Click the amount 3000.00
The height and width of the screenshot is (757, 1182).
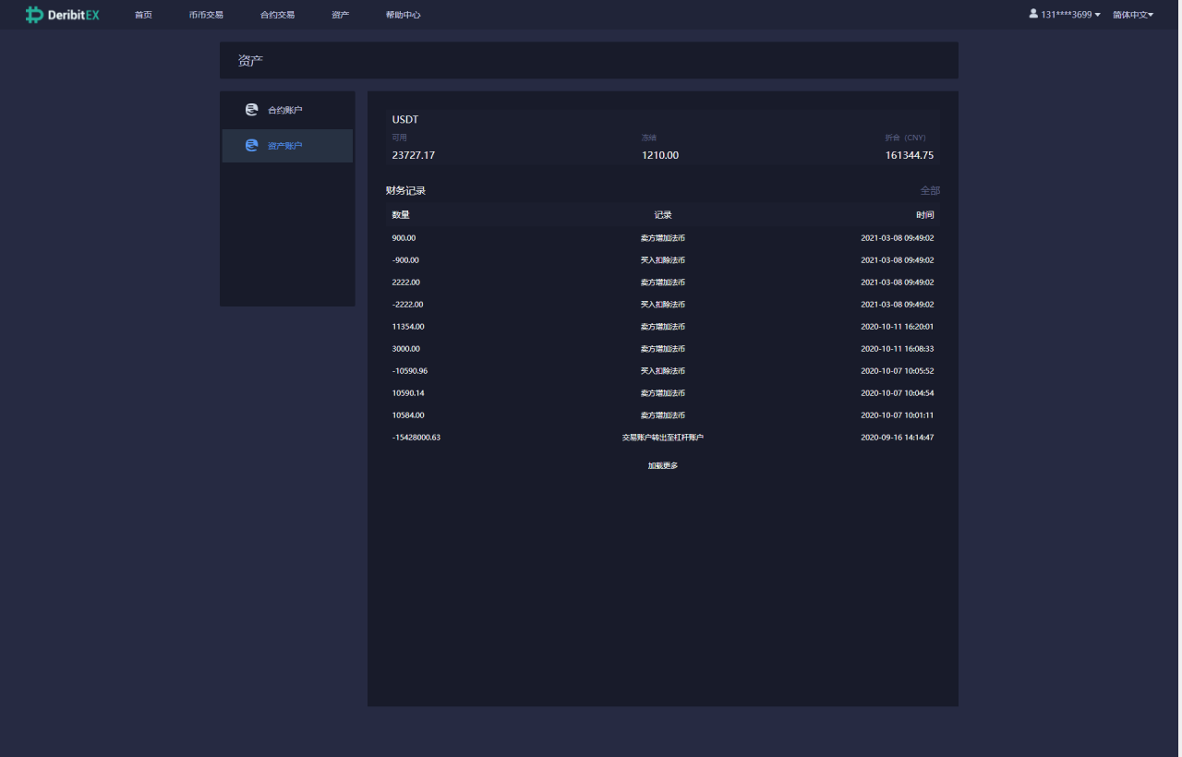(x=406, y=349)
